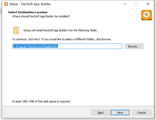
Task: Click the greyed-out maximize button
Action: [136, 4]
